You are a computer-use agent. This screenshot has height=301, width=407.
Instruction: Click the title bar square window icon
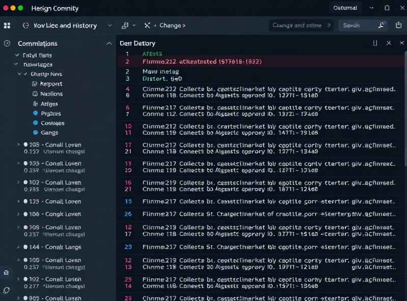[387, 8]
